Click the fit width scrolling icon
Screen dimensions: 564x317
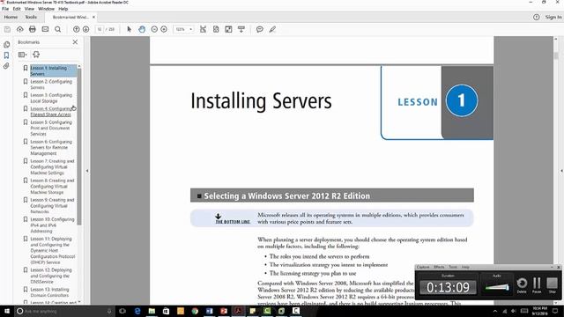204,29
